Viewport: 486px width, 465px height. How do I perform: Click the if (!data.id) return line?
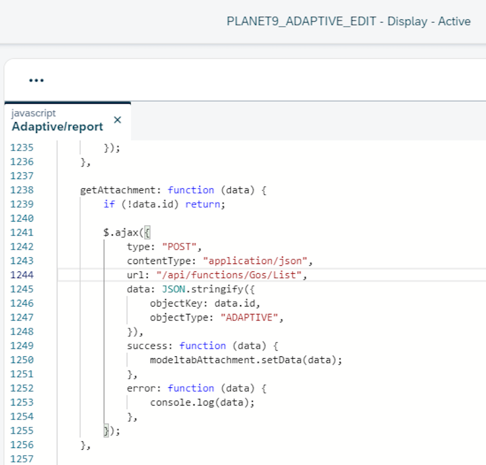coord(164,204)
